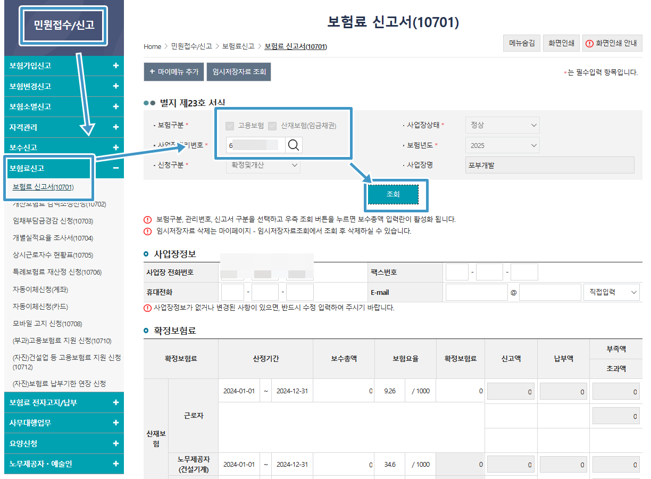Click the 9.26 보험요율 value

pyautogui.click(x=390, y=391)
